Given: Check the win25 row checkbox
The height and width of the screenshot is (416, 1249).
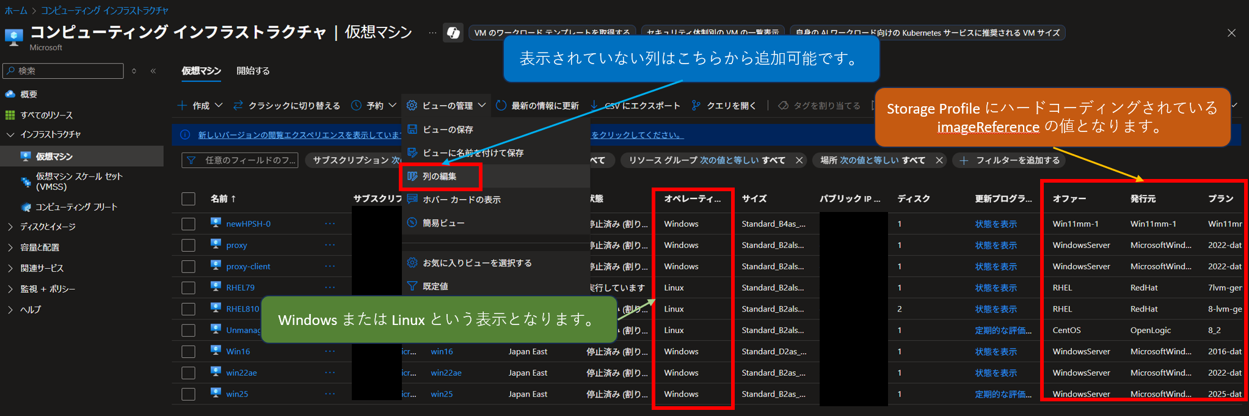Looking at the screenshot, I should click(x=188, y=394).
